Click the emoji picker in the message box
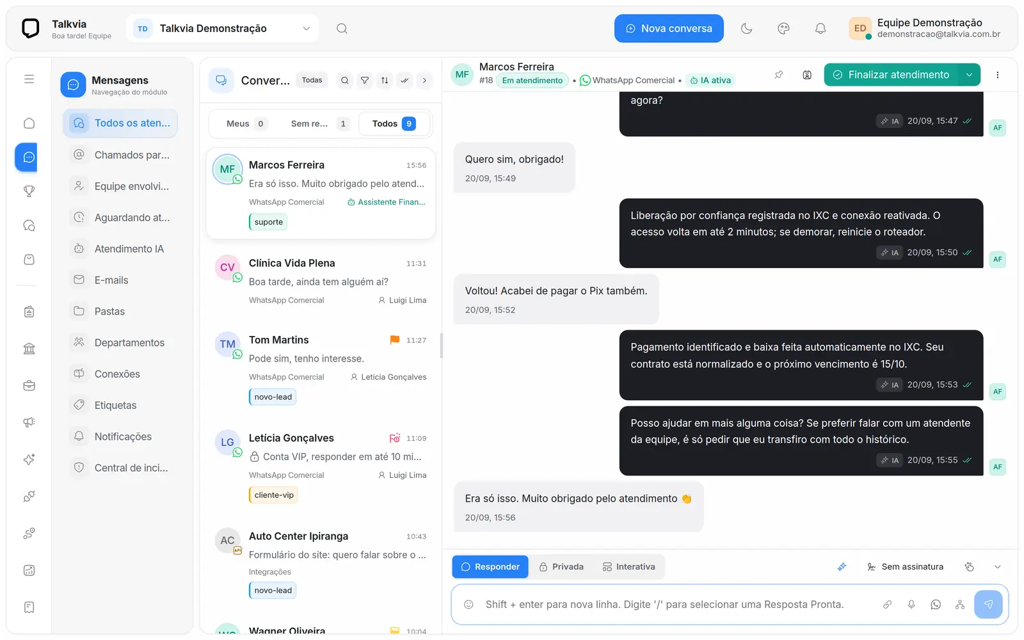 pos(468,604)
